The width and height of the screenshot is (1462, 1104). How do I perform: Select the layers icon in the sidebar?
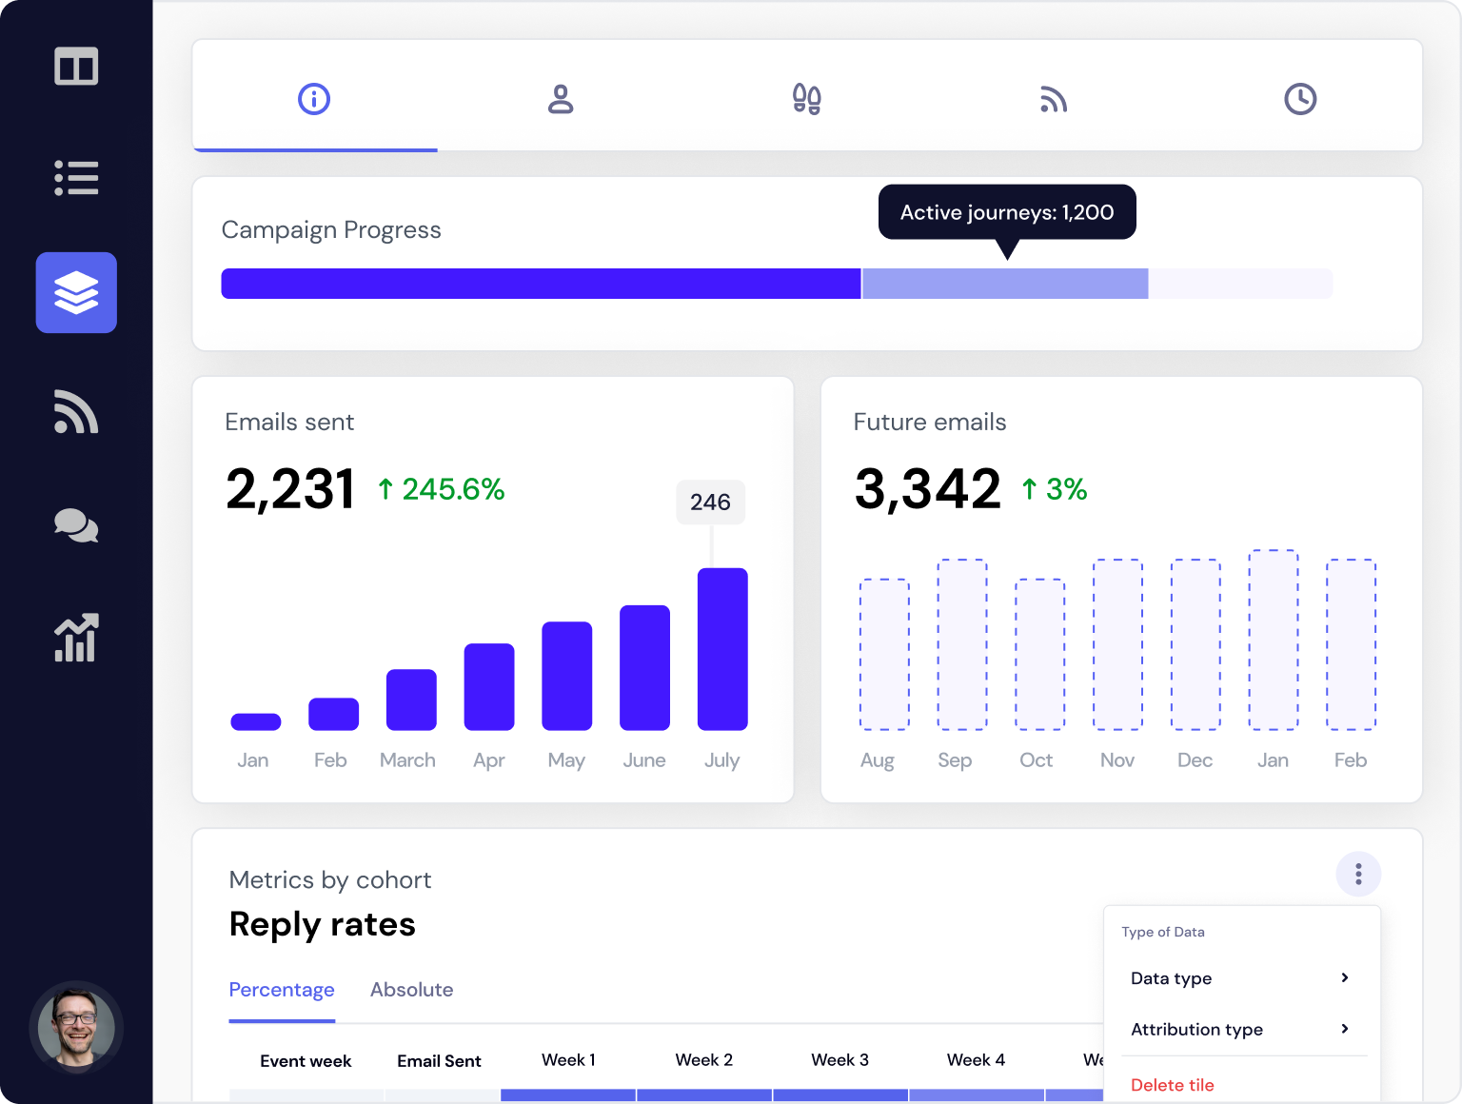(x=76, y=293)
